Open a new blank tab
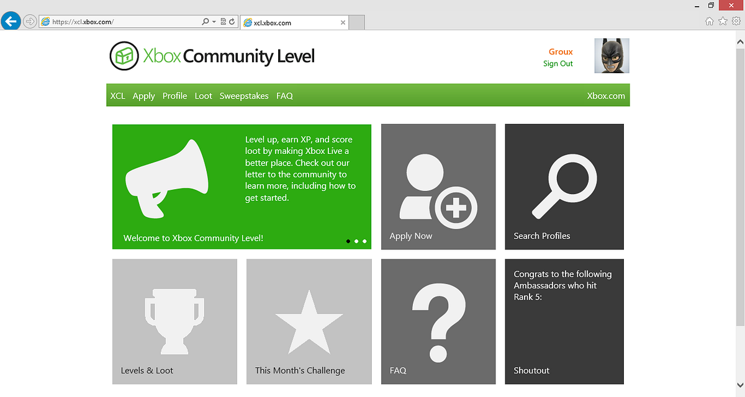This screenshot has height=397, width=745. click(356, 22)
